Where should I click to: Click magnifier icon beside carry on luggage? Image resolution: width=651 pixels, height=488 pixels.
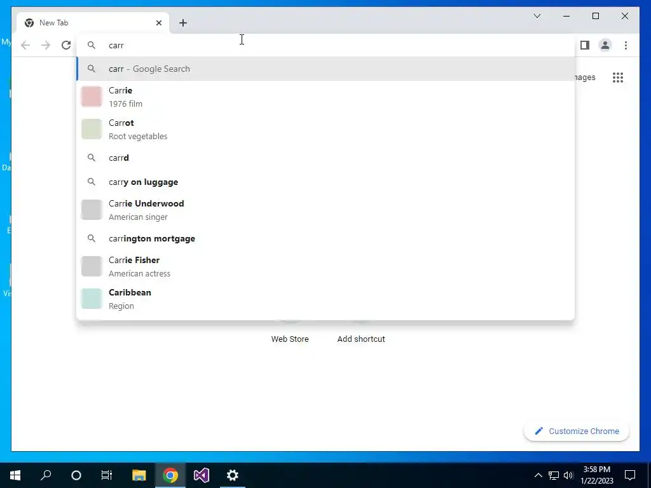tap(92, 182)
